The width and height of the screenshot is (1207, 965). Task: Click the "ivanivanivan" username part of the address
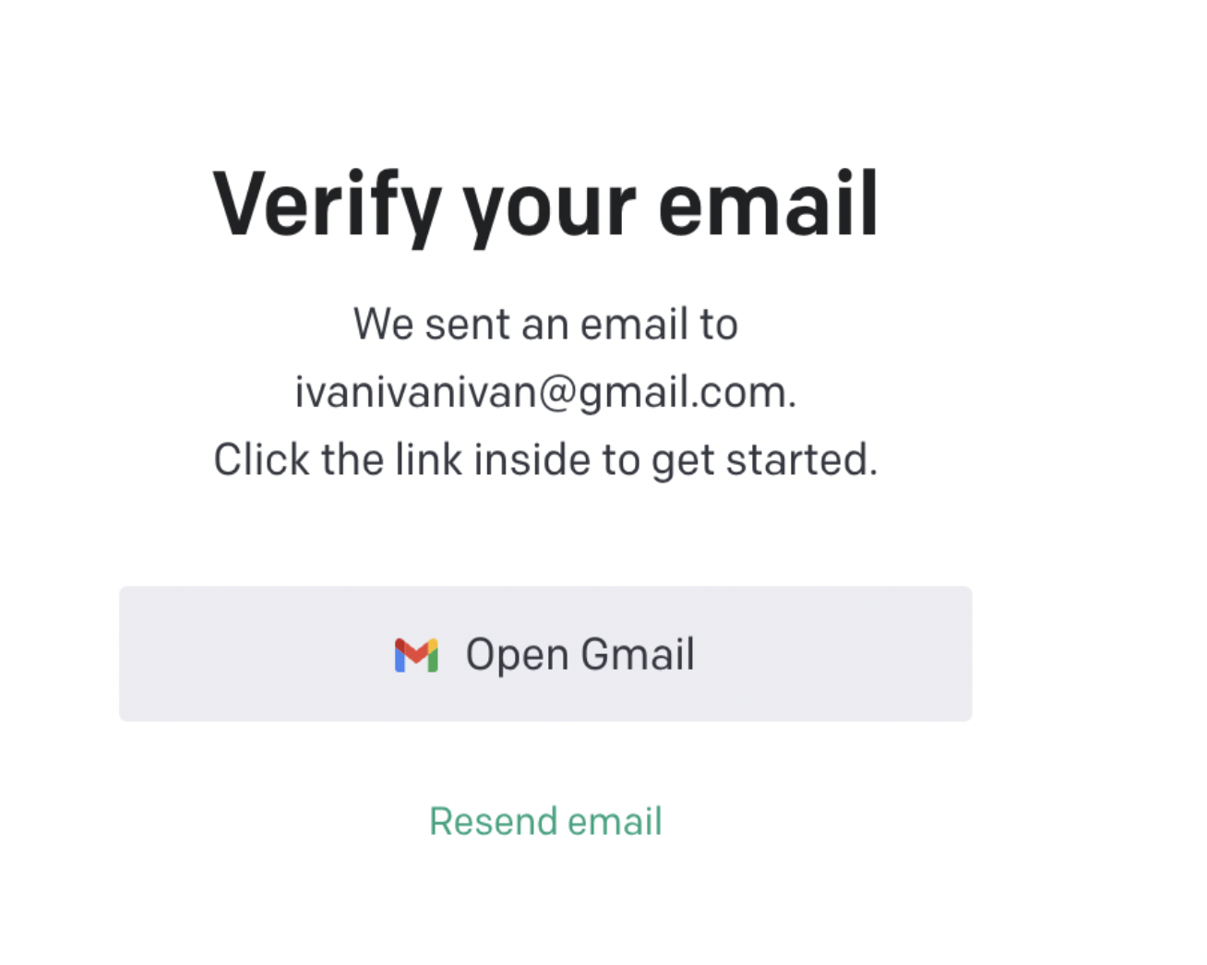click(x=415, y=392)
